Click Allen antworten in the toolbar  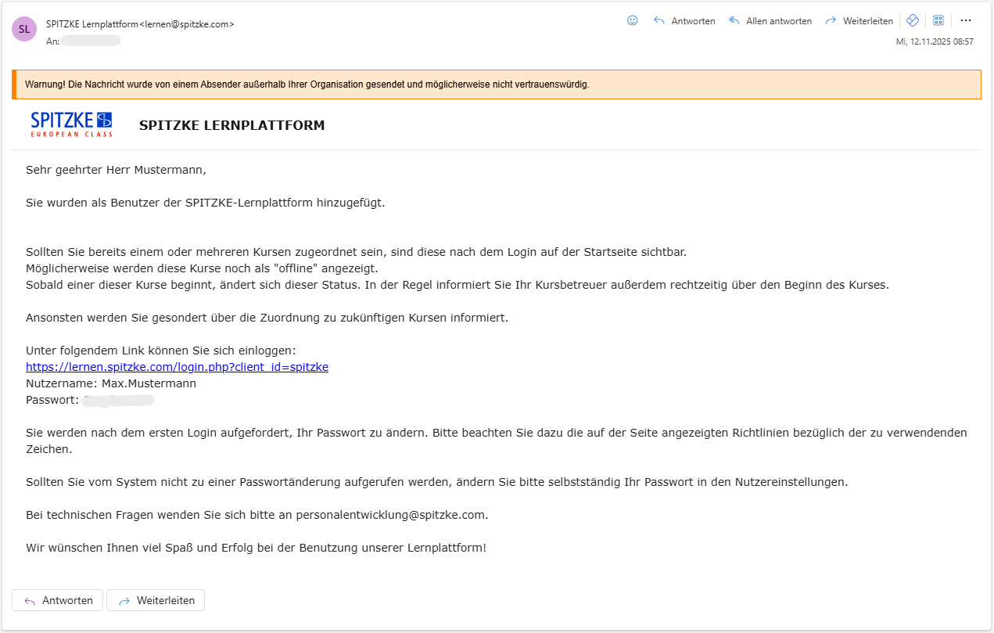[770, 21]
